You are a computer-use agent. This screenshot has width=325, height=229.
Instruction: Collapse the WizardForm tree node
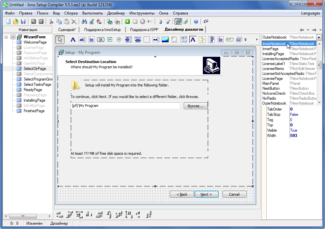7,37
